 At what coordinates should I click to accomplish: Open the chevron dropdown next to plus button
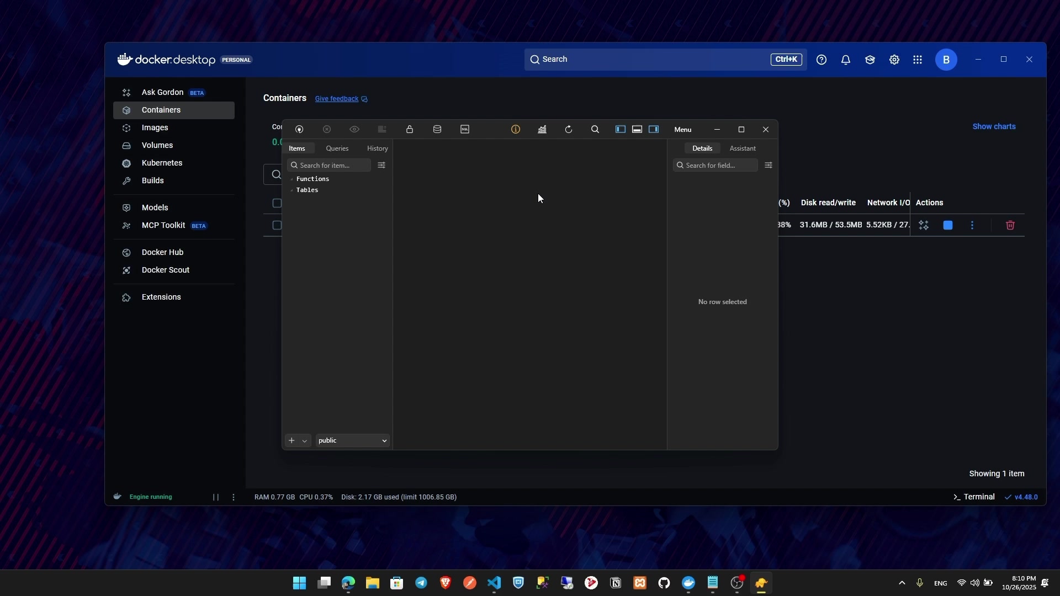tap(304, 441)
